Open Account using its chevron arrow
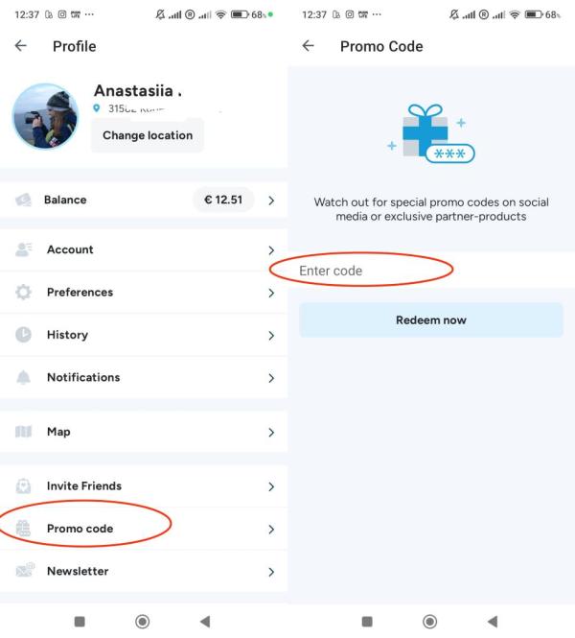Viewport: 575px width, 638px height. click(271, 250)
